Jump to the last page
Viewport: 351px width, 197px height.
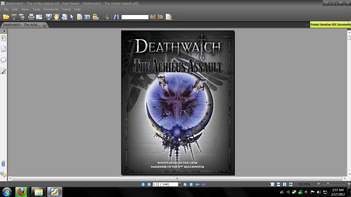191,184
